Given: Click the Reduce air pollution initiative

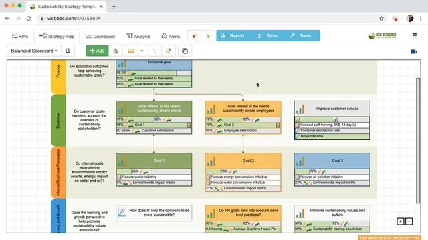Looking at the screenshot, I should [x=332, y=177].
